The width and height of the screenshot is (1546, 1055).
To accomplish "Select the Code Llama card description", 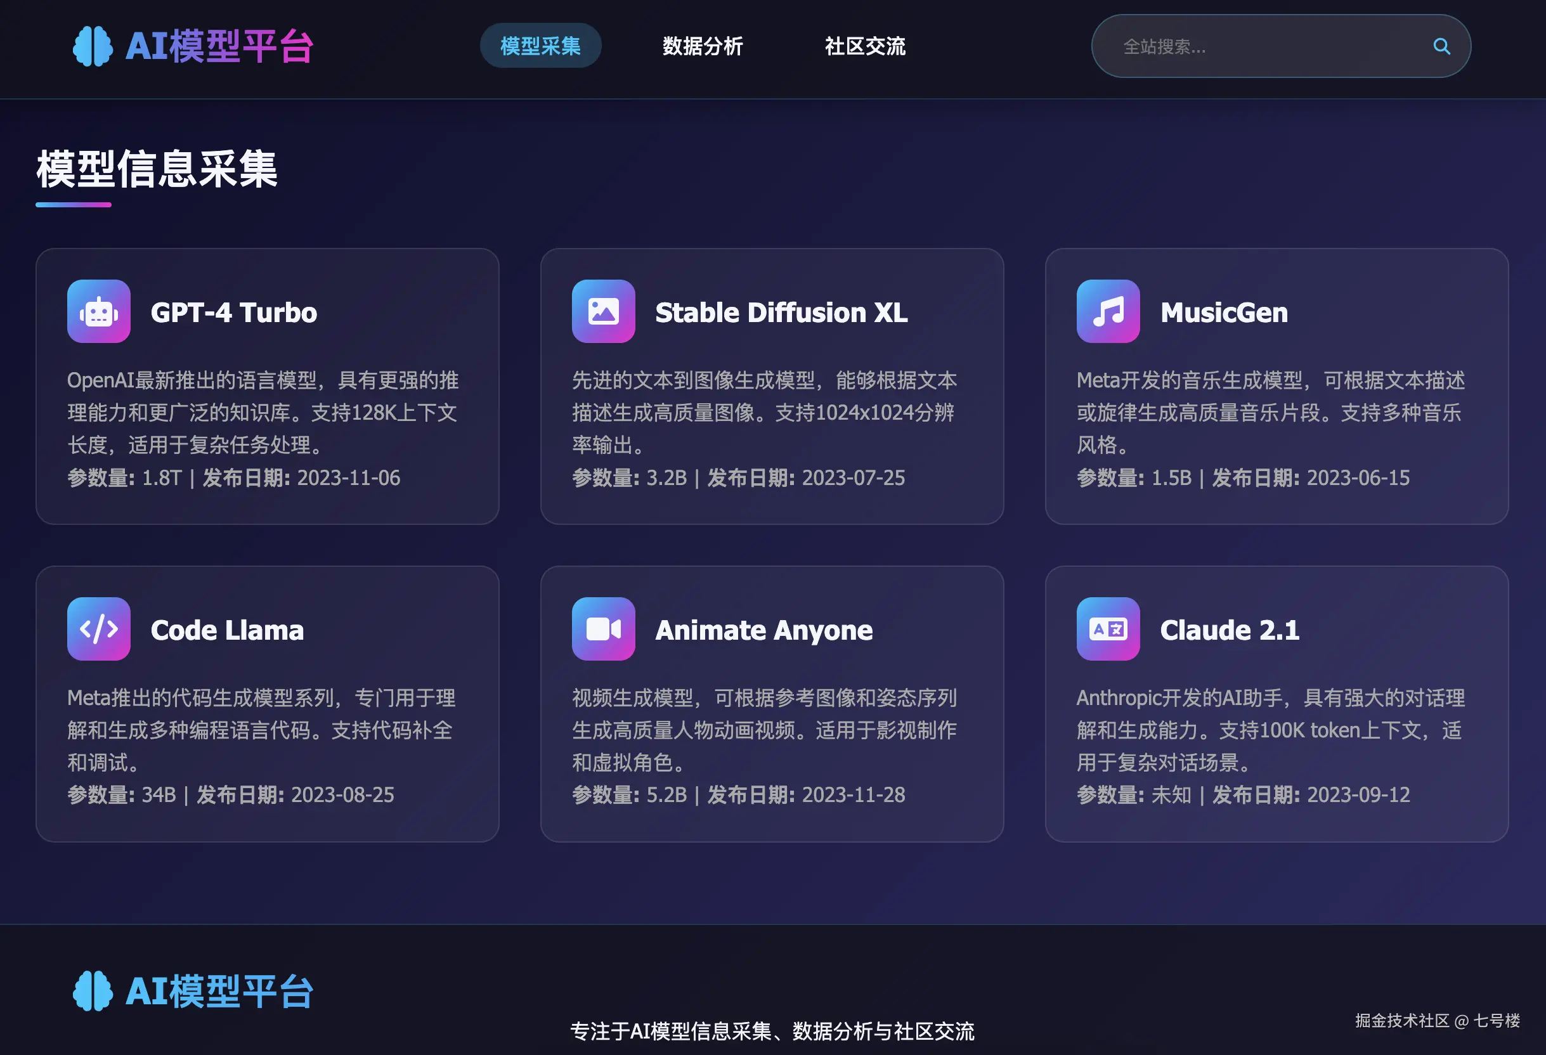I will click(261, 730).
